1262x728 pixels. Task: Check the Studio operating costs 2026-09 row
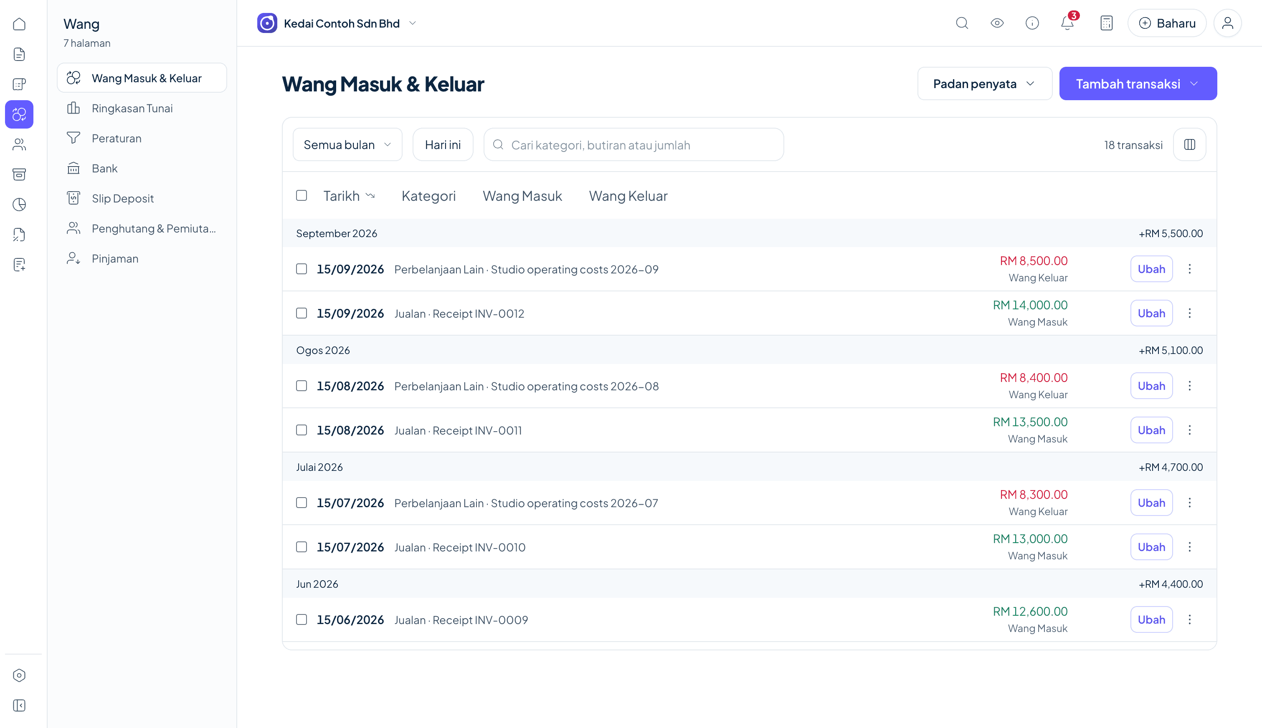(x=302, y=269)
